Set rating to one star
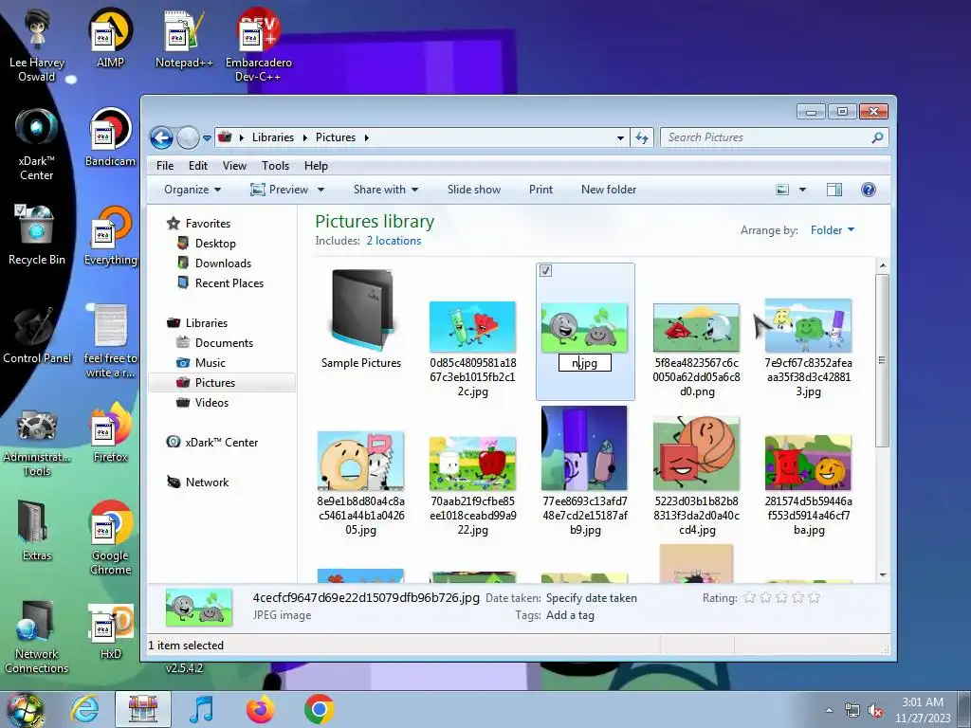Screen dimensions: 971x728 pyautogui.click(x=749, y=597)
